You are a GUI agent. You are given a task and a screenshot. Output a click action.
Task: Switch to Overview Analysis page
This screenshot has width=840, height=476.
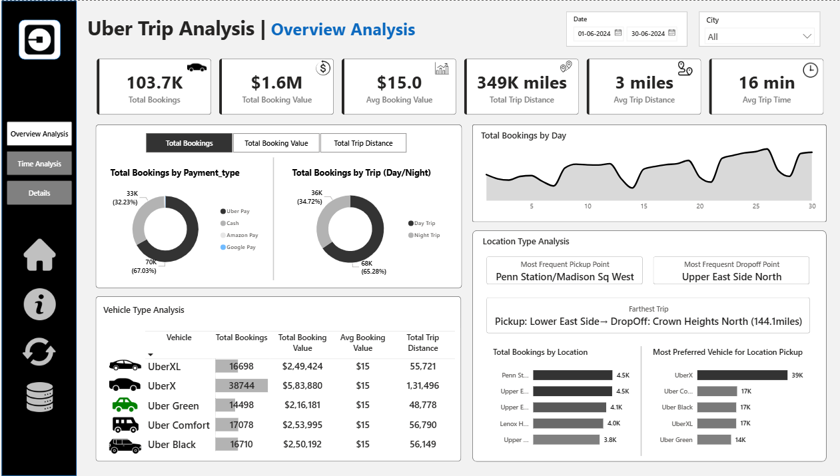tap(39, 134)
